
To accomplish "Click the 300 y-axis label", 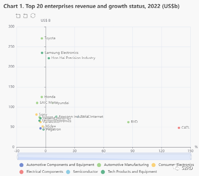I will (12, 26).
